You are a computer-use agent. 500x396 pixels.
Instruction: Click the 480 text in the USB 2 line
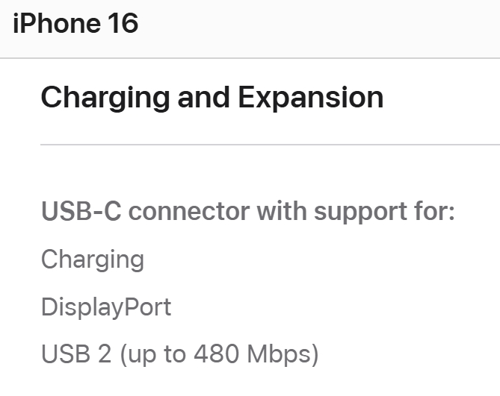point(216,354)
